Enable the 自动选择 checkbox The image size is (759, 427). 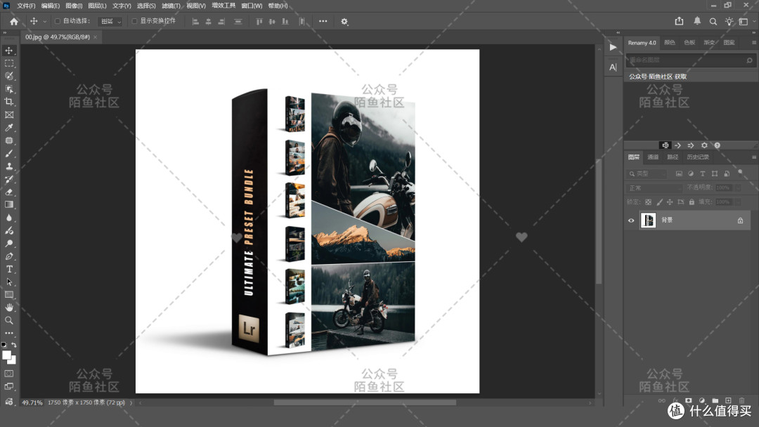[x=57, y=21]
